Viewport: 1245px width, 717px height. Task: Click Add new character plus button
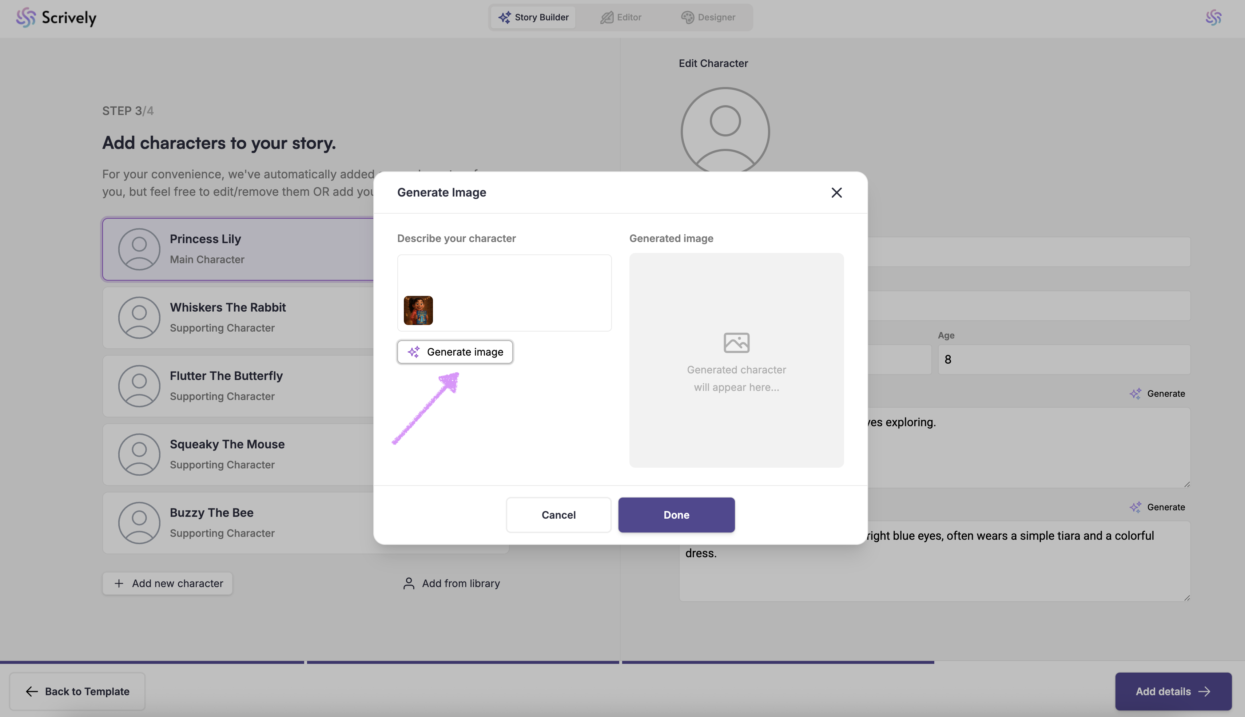click(x=168, y=583)
